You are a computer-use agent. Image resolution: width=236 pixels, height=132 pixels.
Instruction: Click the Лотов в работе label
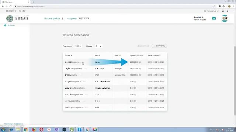pyautogui.click(x=52, y=18)
